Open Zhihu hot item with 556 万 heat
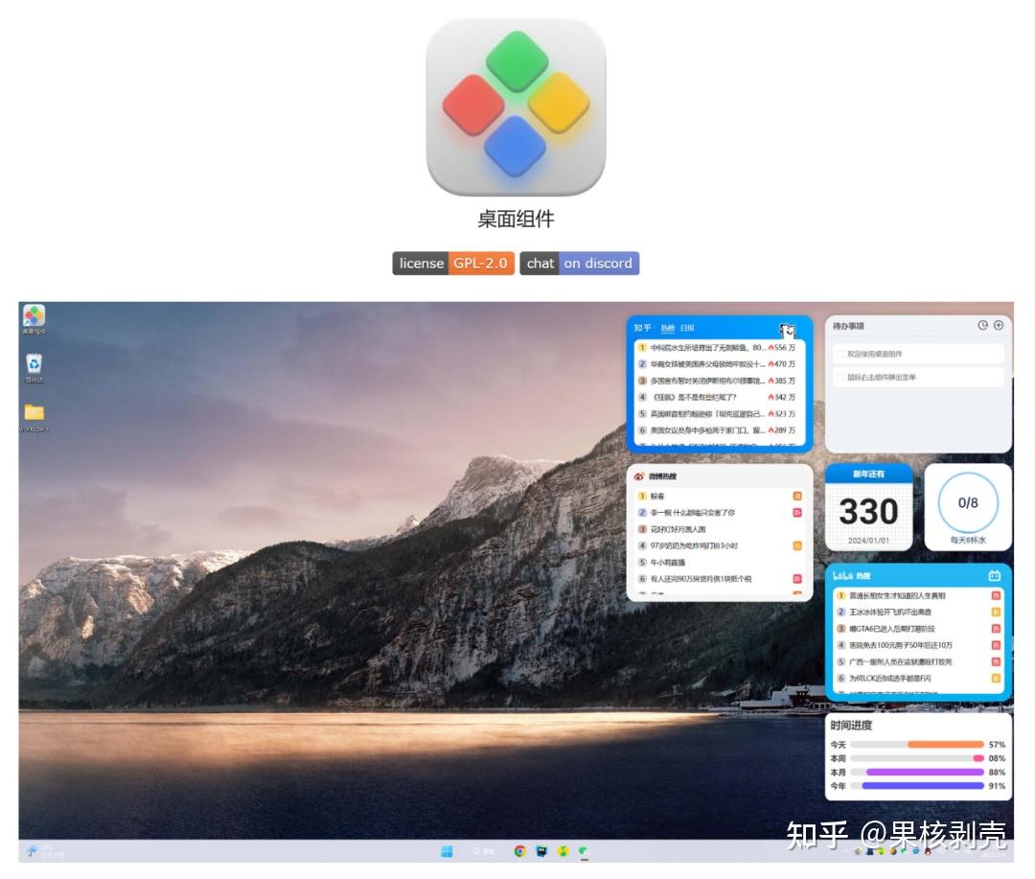Screen dimensions: 1035x879 (x=716, y=347)
